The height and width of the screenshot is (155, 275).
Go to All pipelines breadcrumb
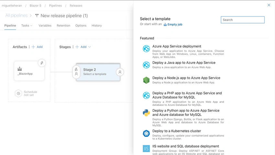[16, 15]
